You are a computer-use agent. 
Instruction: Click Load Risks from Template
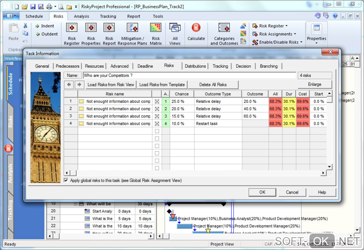coord(162,85)
